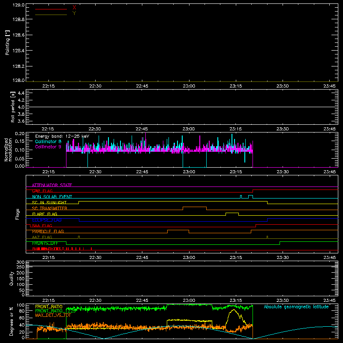Viewport: 343px width, 343px height.
Task: Click the 0.20 tick on modulation axis
Action: (20, 134)
